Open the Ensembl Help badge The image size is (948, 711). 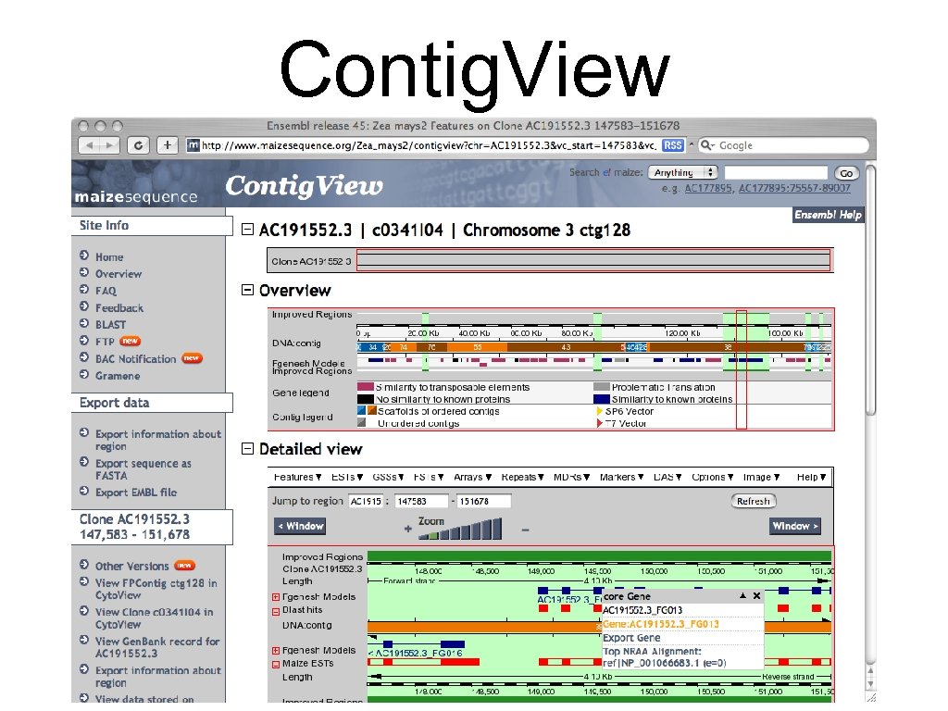point(827,214)
